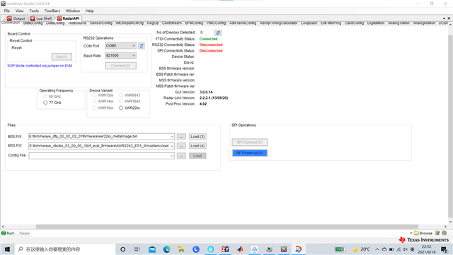The width and height of the screenshot is (453, 255).
Task: Open the blue L app on taskbar
Action: pyautogui.click(x=196, y=249)
